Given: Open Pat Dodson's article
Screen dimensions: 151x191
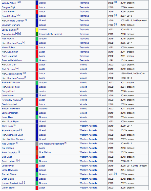Looking at the screenshot, I should (8, 148).
